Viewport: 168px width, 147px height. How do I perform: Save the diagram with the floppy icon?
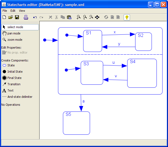(x=17, y=17)
